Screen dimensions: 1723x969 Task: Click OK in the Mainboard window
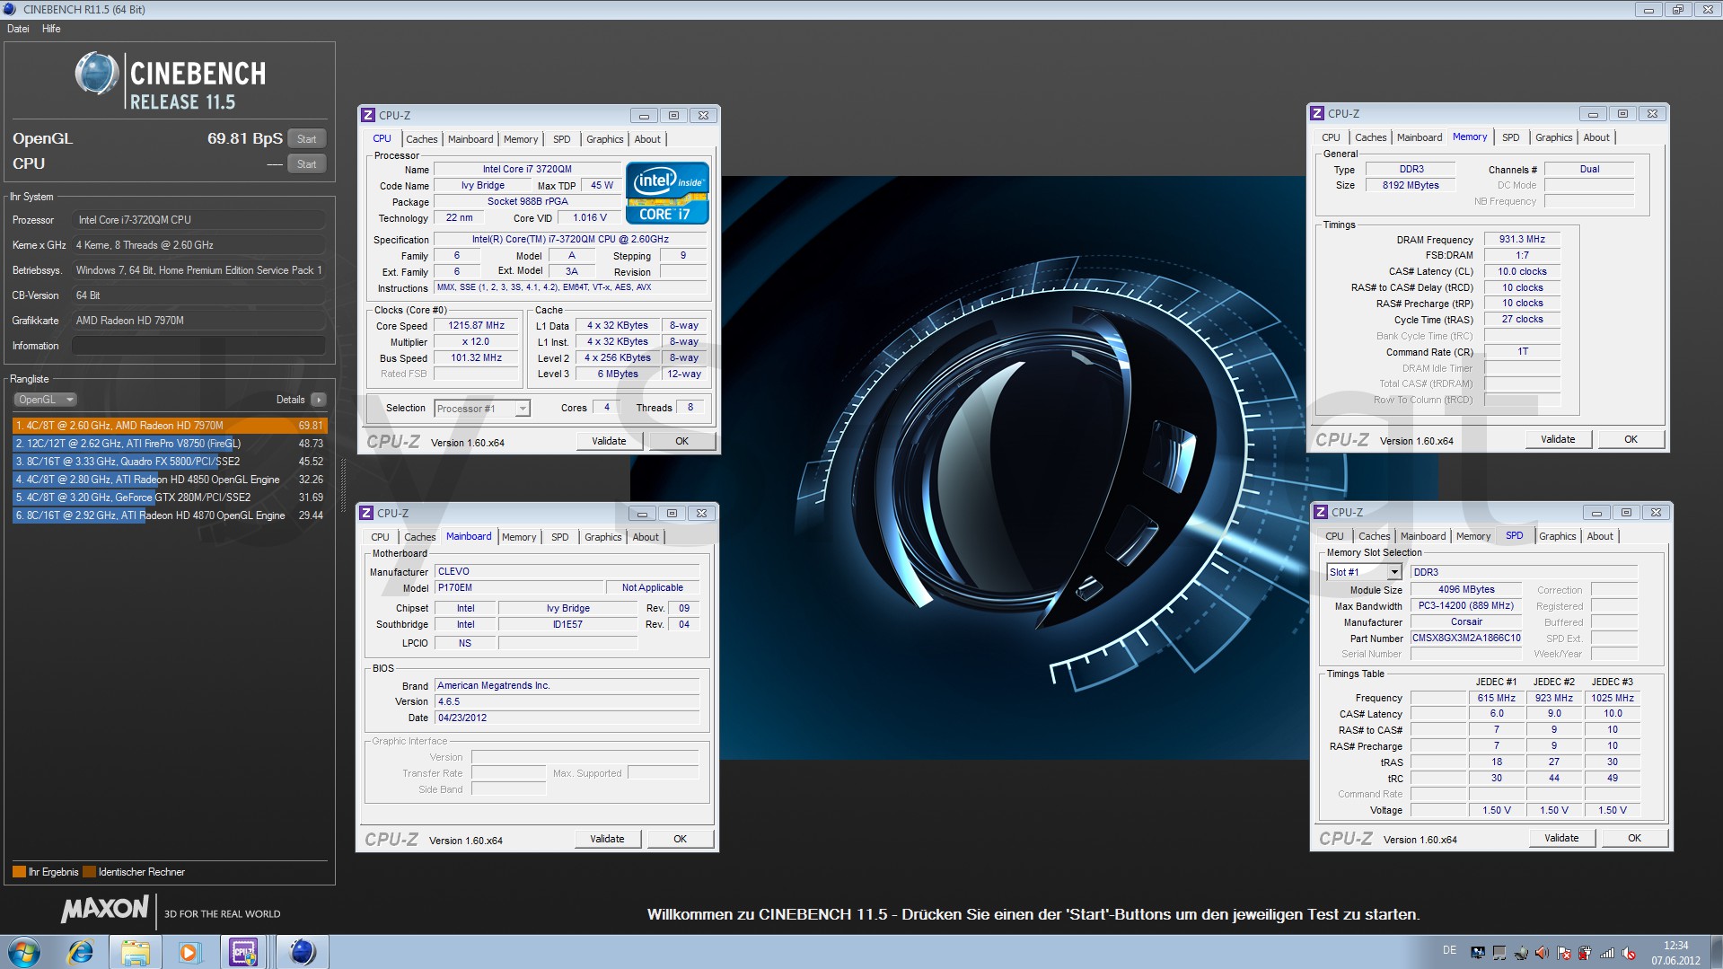(681, 839)
